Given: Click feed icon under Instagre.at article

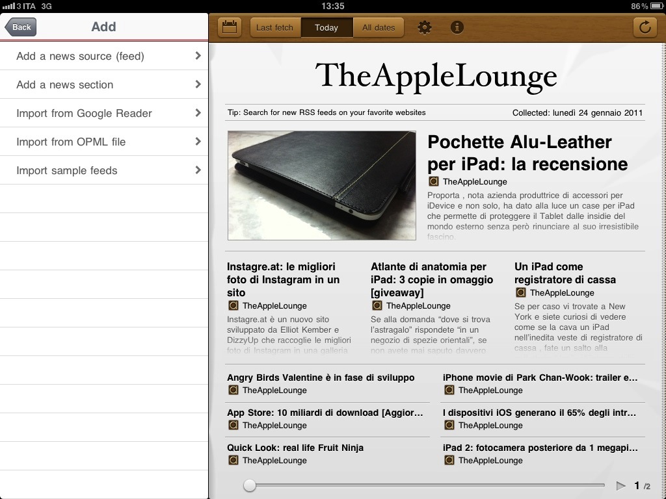Looking at the screenshot, I should (233, 305).
